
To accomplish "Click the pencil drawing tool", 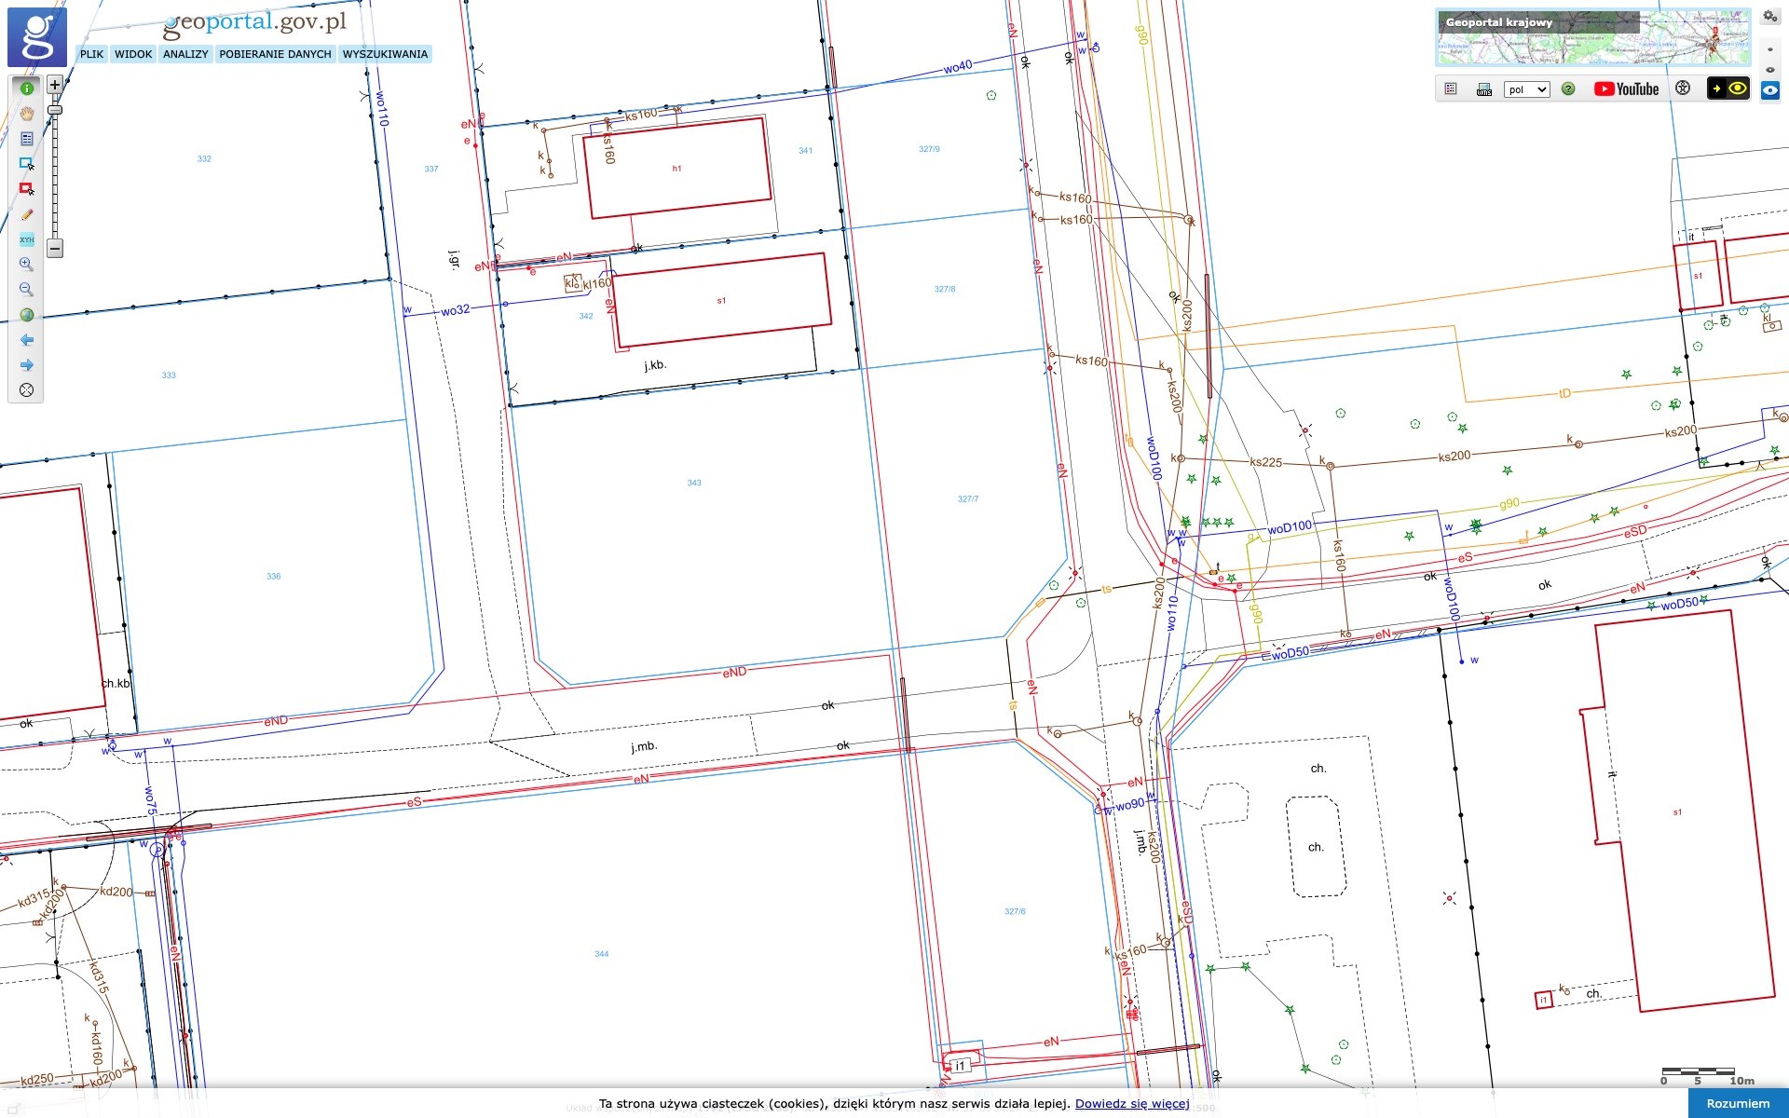I will click(x=26, y=214).
